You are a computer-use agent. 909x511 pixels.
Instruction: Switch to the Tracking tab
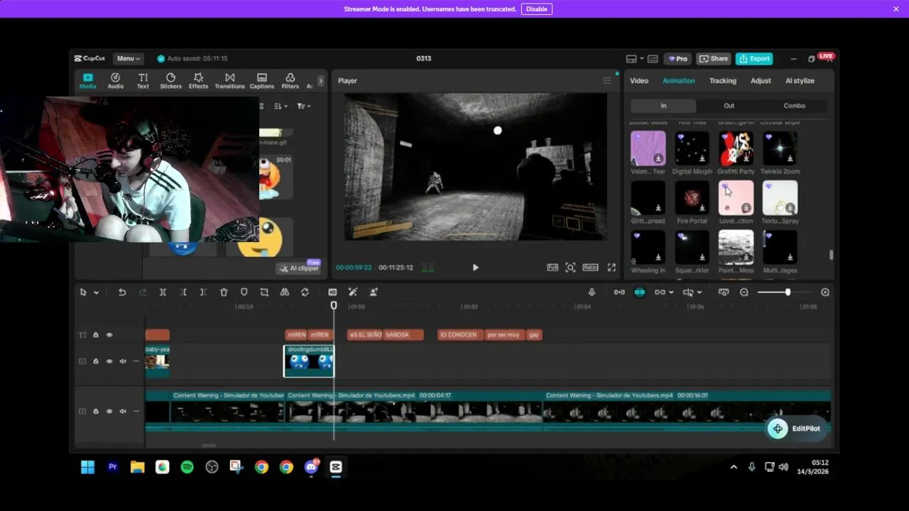(723, 81)
